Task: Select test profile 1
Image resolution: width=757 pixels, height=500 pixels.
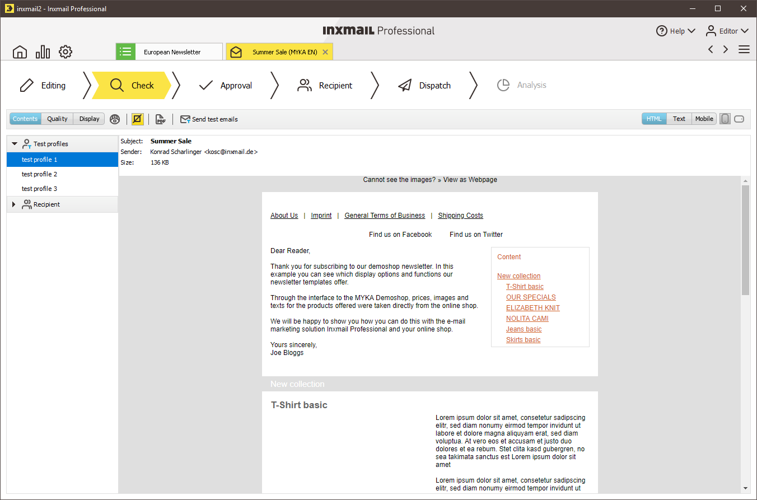Action: tap(62, 160)
